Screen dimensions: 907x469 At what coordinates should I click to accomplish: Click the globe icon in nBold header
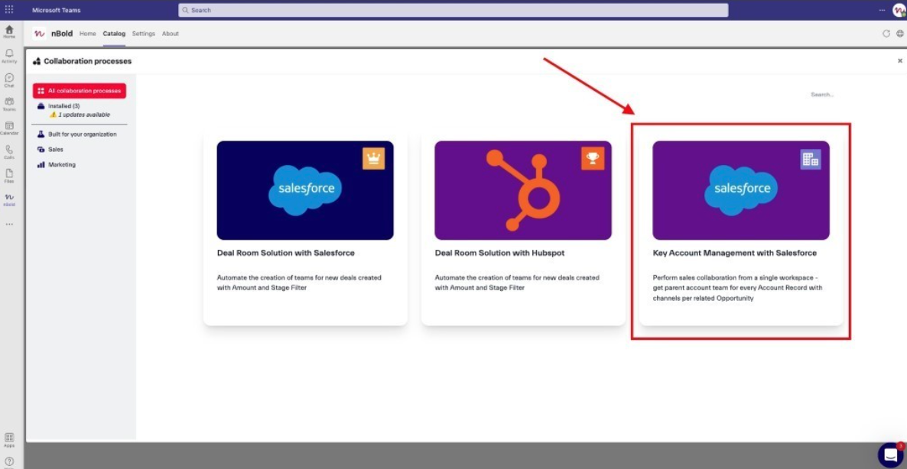tap(899, 34)
